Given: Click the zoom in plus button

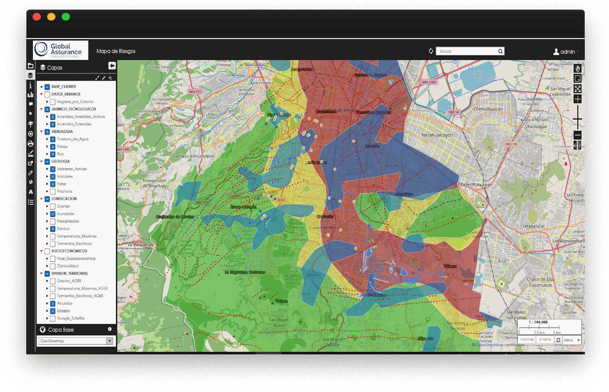Looking at the screenshot, I should pyautogui.click(x=577, y=99).
